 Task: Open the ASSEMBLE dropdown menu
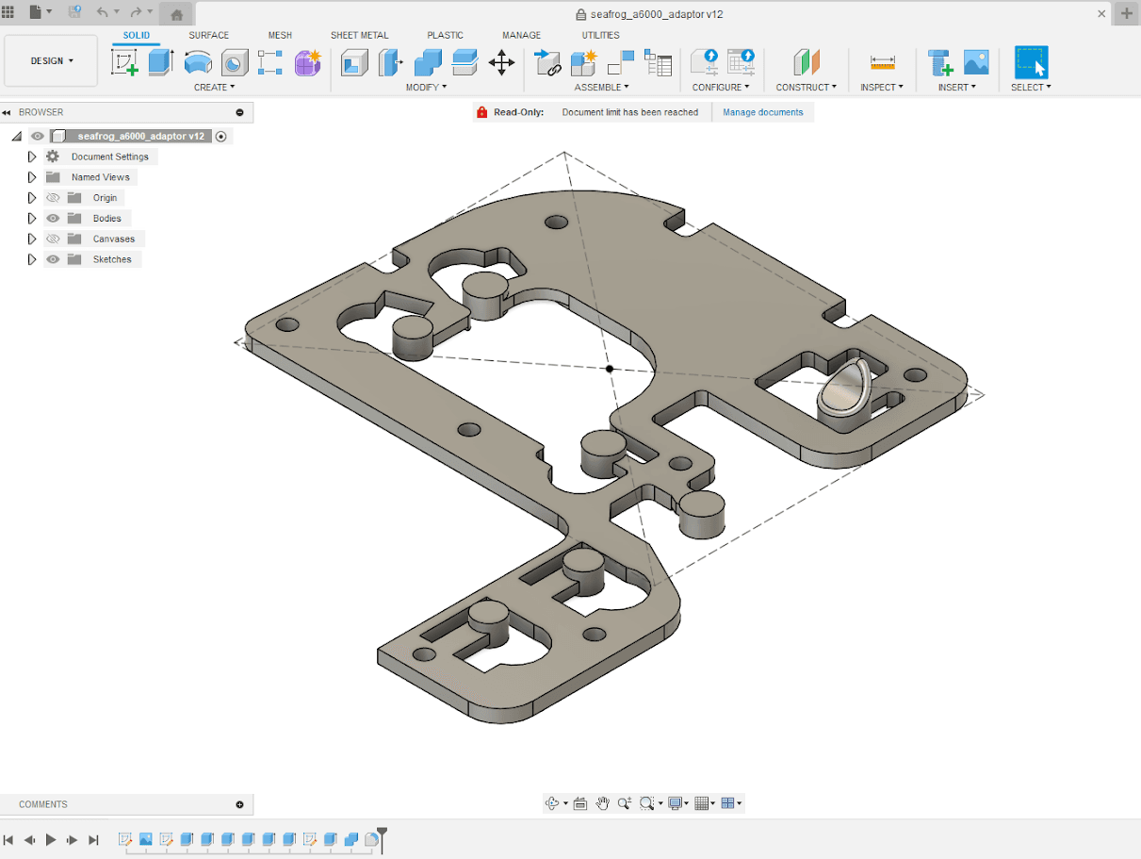tap(601, 87)
